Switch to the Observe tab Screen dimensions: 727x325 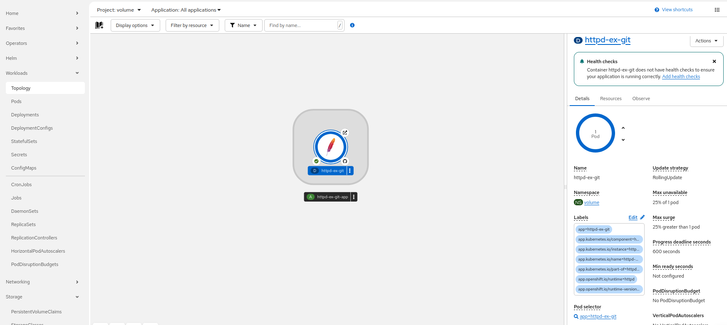[641, 98]
